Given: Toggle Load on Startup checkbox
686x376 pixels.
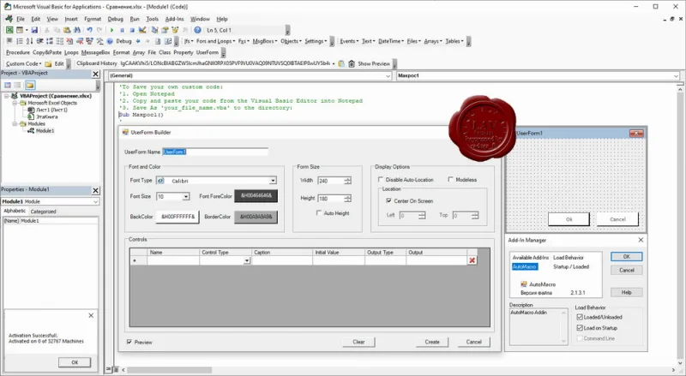Looking at the screenshot, I should tap(580, 328).
